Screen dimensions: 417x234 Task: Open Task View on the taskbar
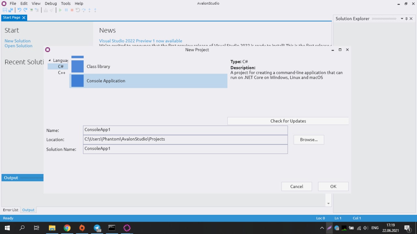tap(36, 228)
